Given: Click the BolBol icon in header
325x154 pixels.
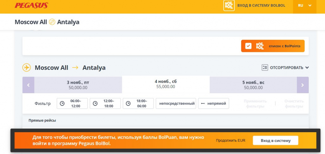Looking at the screenshot, I should coord(229,5).
